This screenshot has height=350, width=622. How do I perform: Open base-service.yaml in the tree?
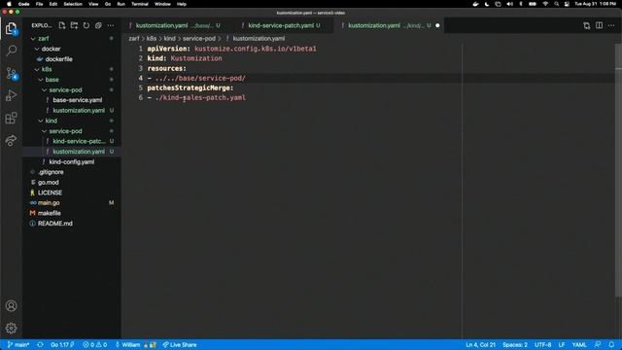click(x=78, y=100)
